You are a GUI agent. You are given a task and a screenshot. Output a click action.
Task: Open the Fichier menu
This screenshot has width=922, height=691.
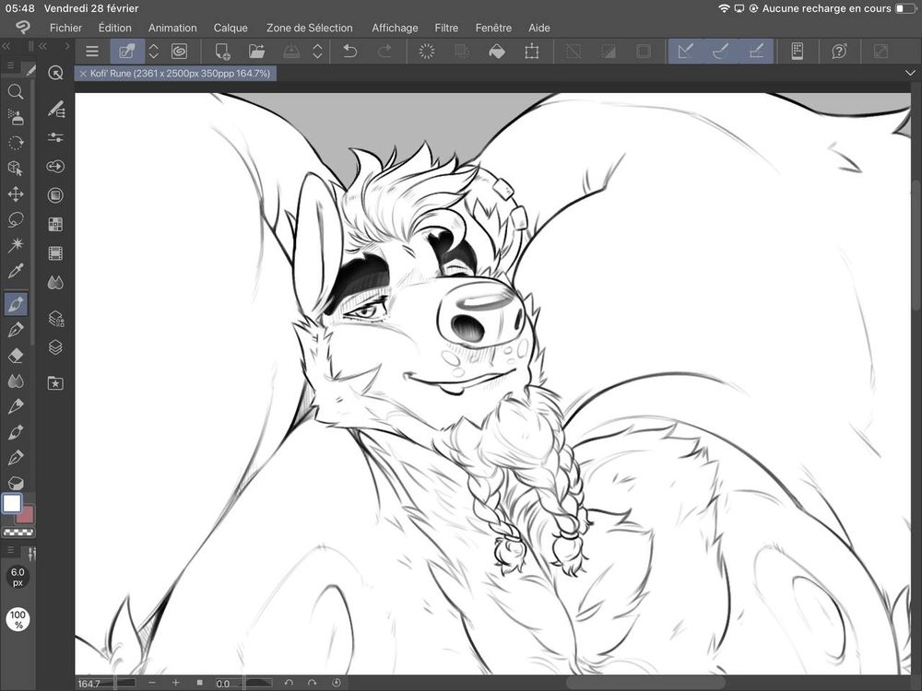click(65, 28)
